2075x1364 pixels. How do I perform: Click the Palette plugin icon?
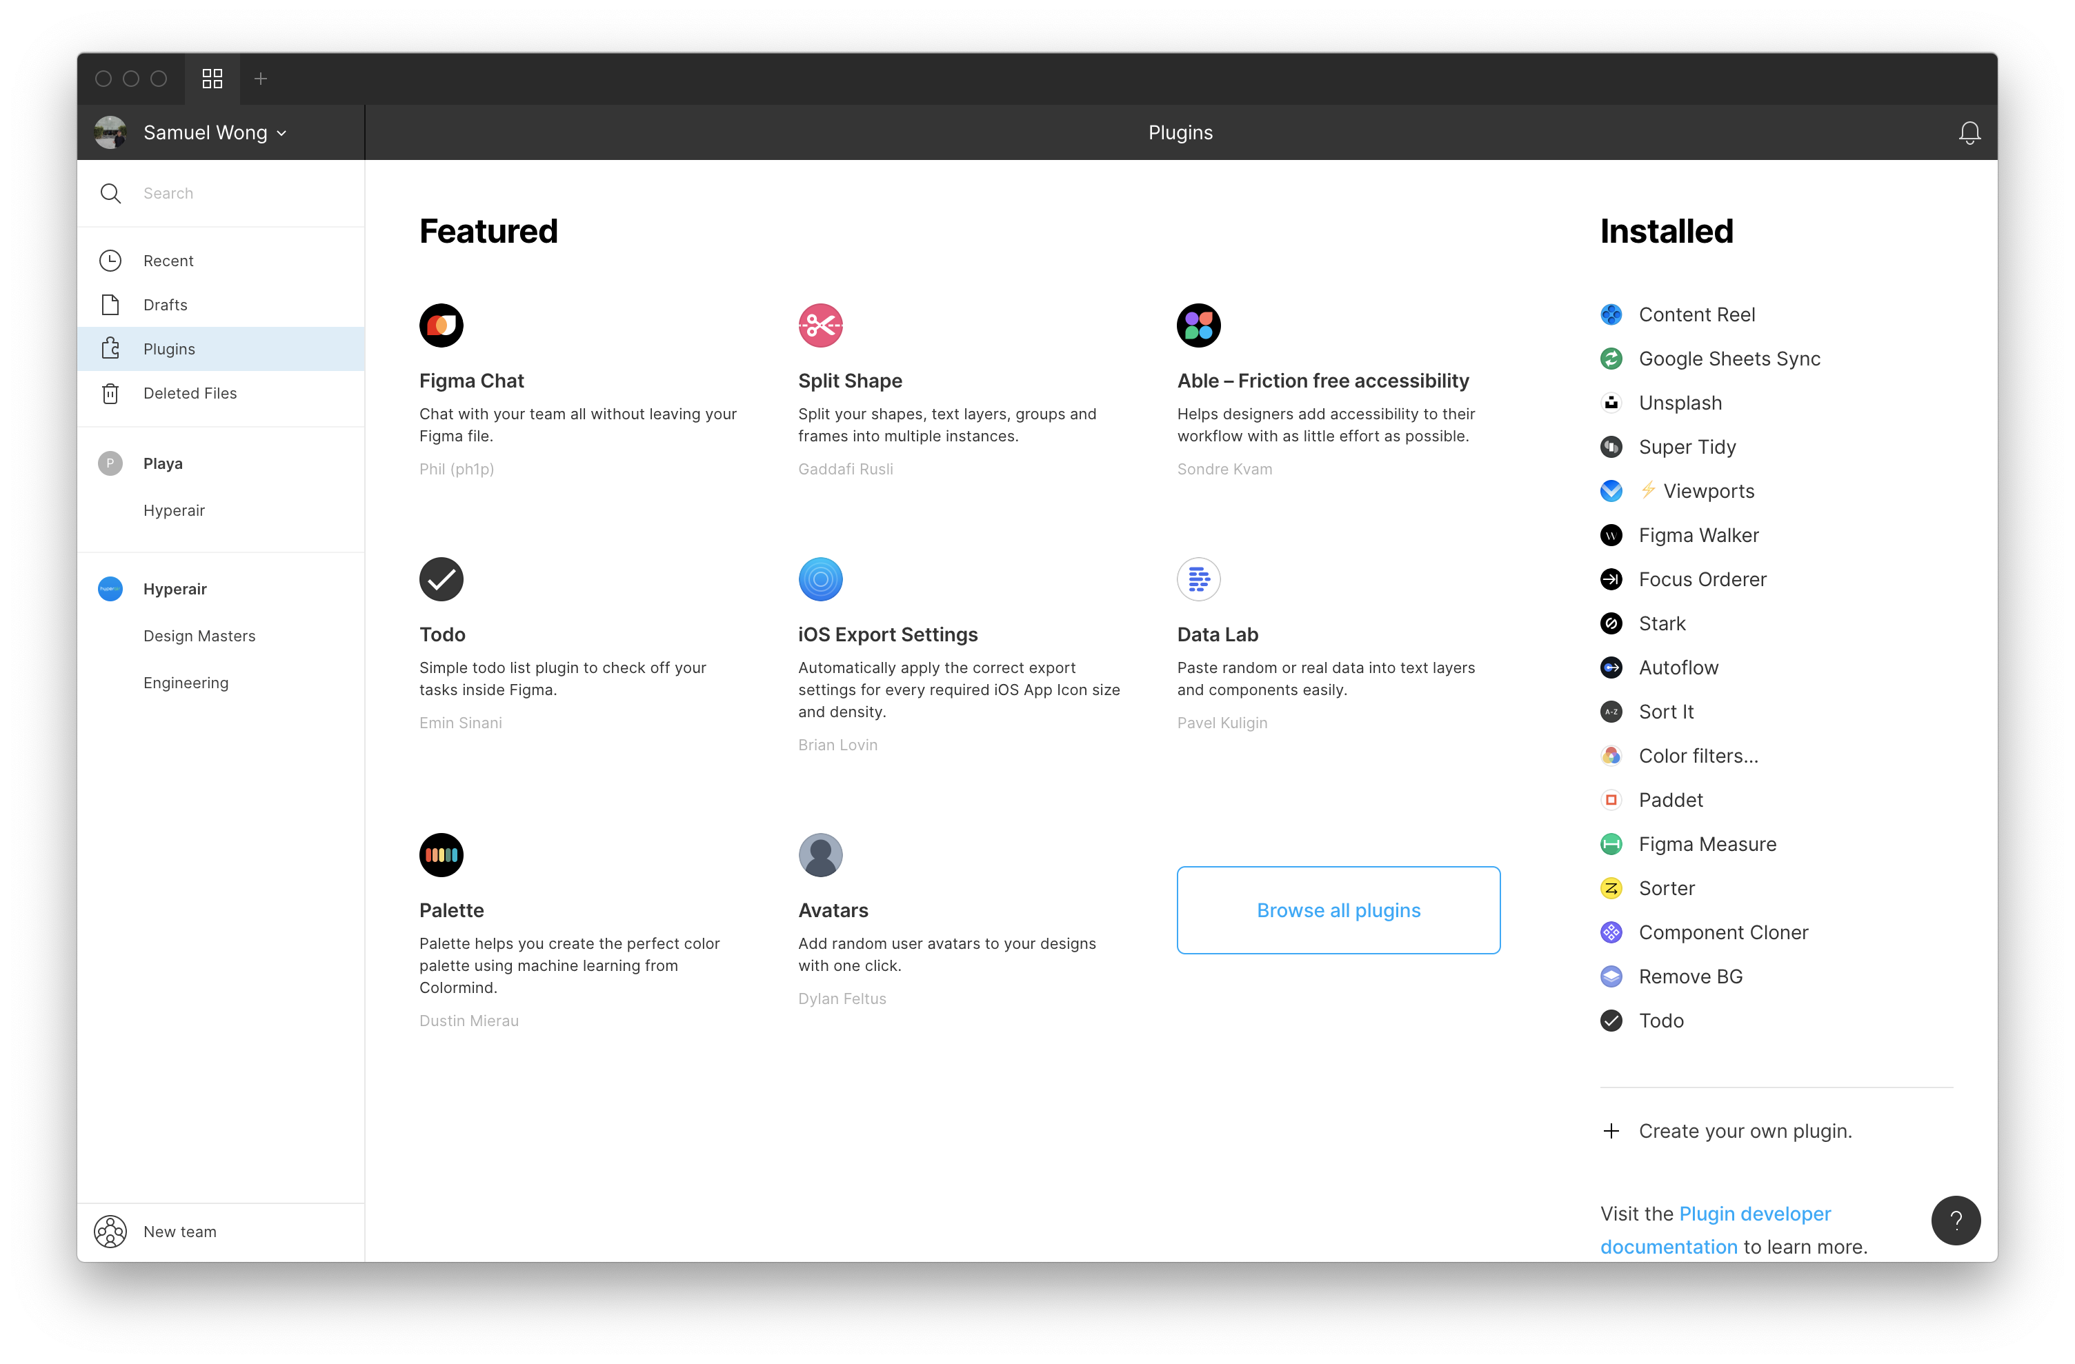441,852
